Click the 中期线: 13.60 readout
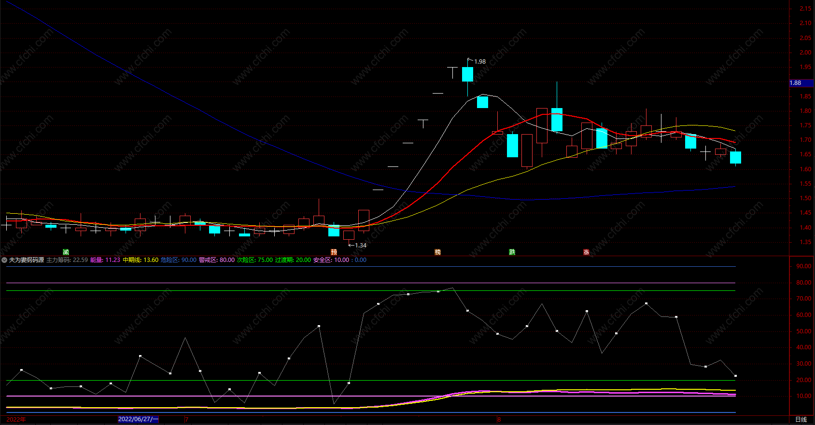This screenshot has height=425, width=815. (141, 260)
